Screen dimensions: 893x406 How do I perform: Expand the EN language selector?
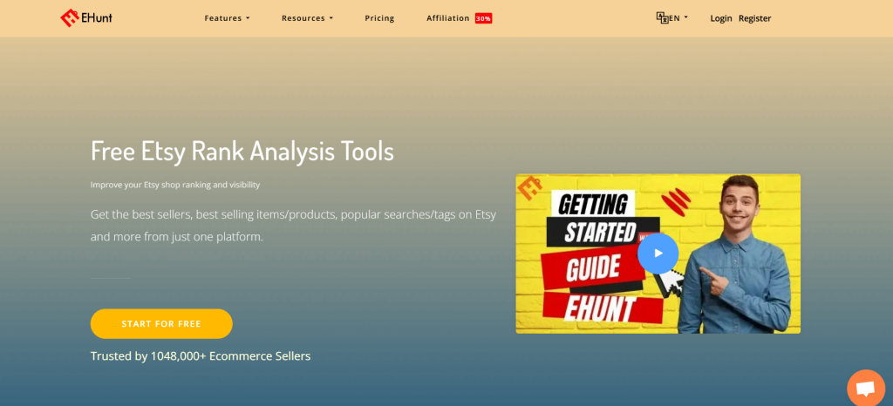tap(678, 17)
